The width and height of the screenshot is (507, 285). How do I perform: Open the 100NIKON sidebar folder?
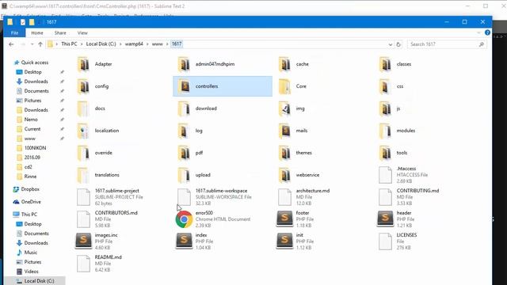pos(32,148)
